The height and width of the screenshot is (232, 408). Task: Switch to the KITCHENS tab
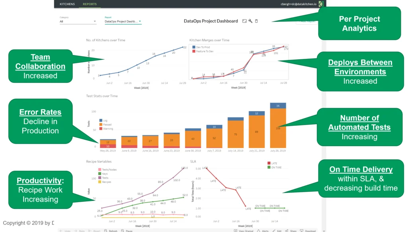tap(67, 4)
